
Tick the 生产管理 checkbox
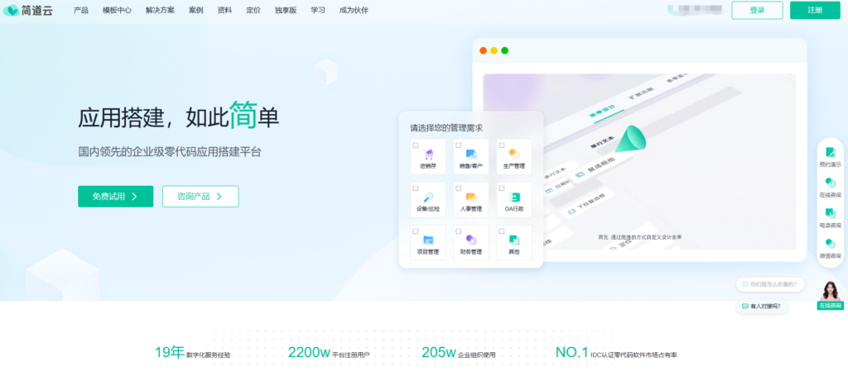[501, 145]
